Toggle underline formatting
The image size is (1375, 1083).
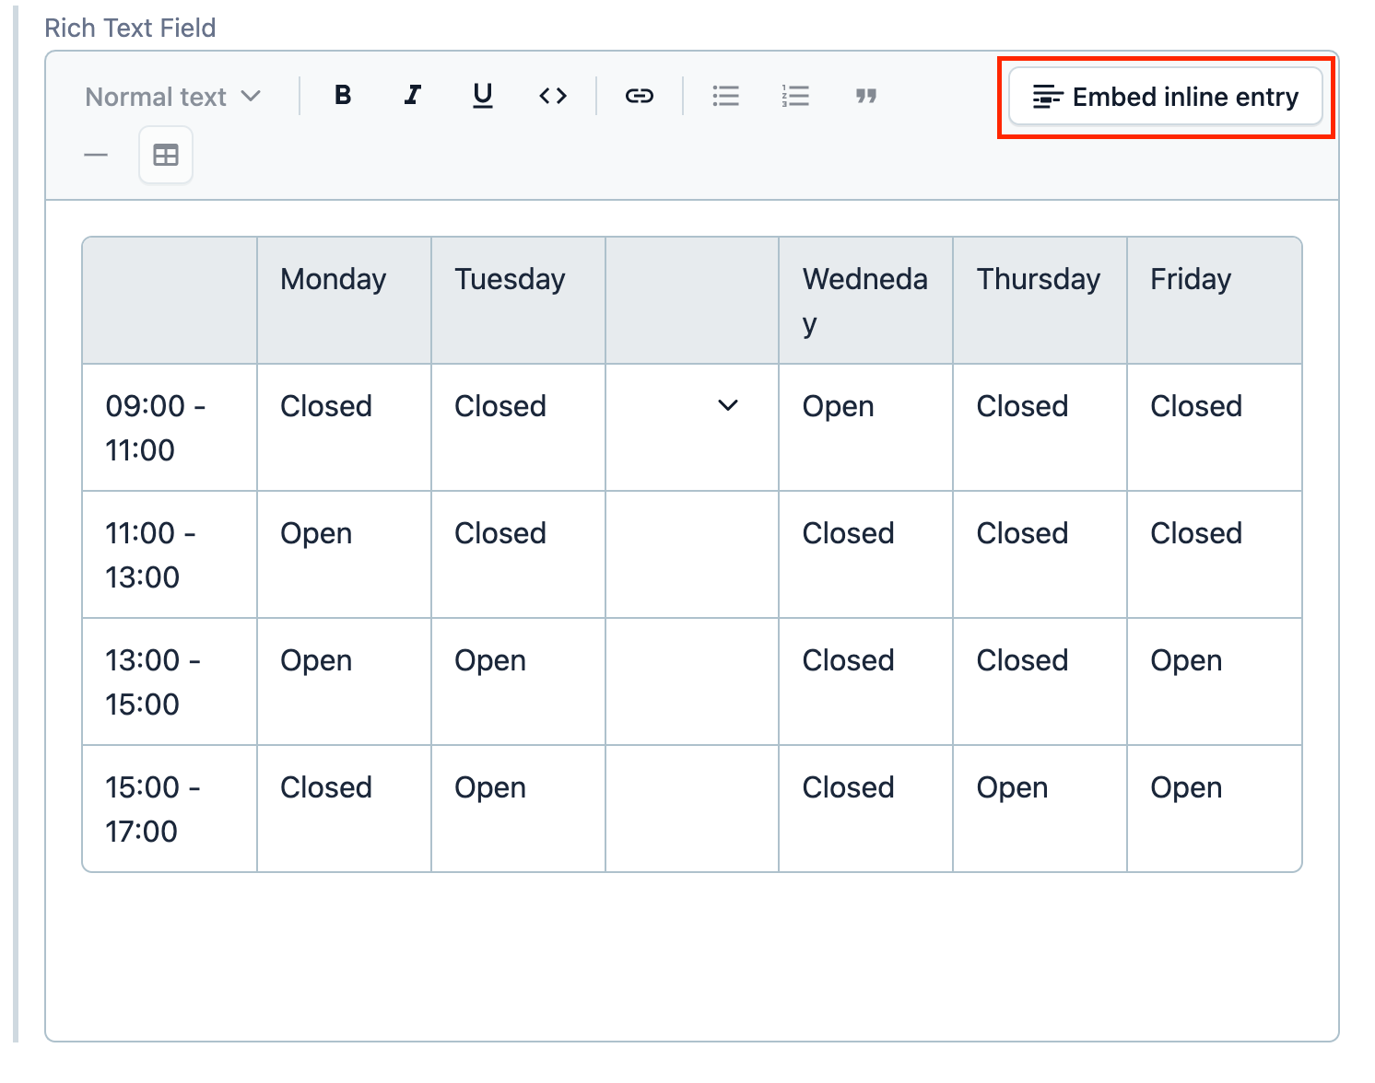tap(482, 95)
